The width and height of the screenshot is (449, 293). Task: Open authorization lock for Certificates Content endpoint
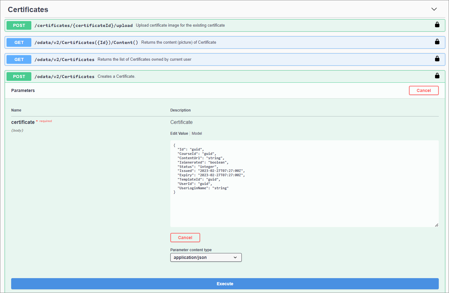click(x=437, y=42)
